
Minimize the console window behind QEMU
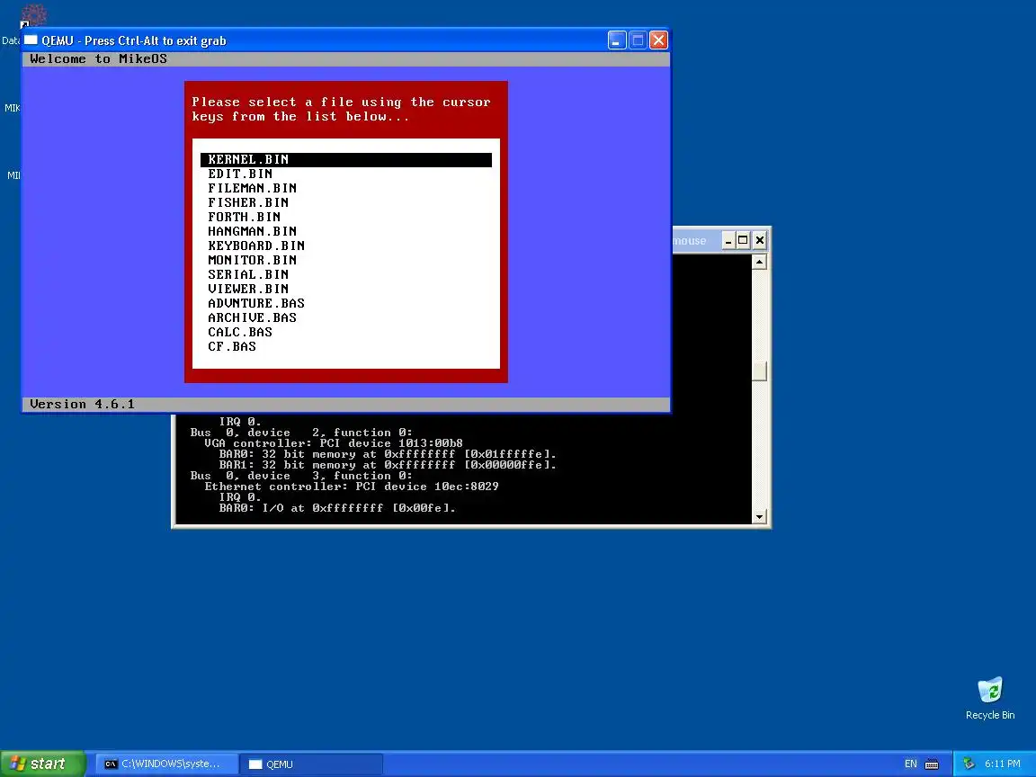click(x=728, y=240)
